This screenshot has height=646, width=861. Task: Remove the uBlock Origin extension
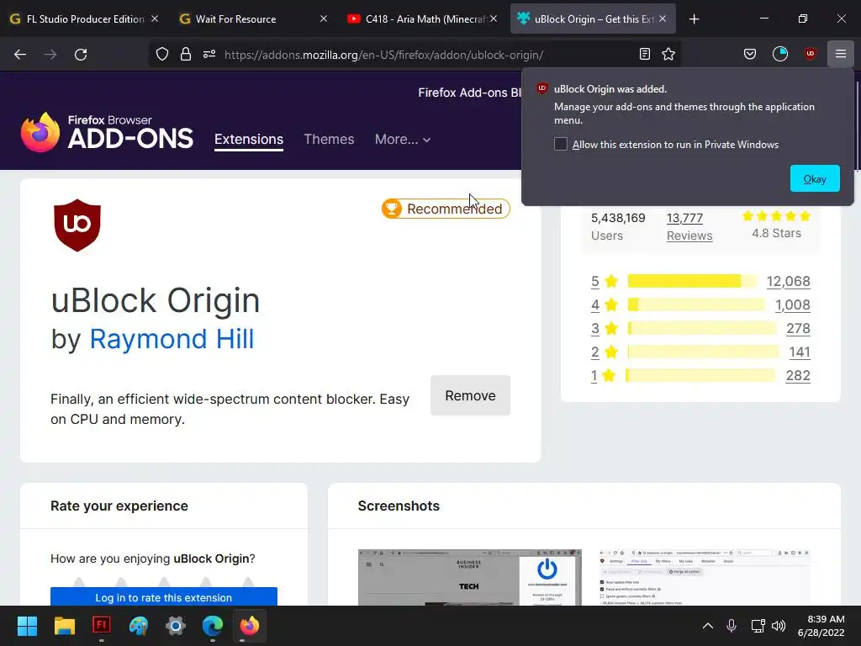point(470,395)
